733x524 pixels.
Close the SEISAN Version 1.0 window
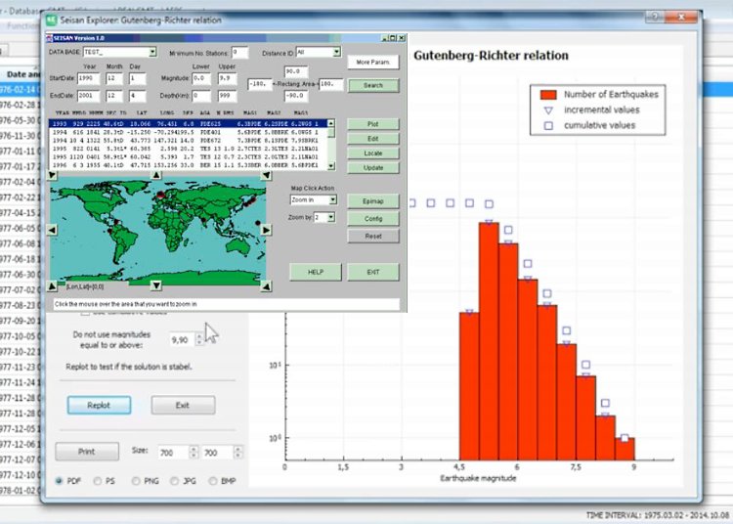(401, 38)
